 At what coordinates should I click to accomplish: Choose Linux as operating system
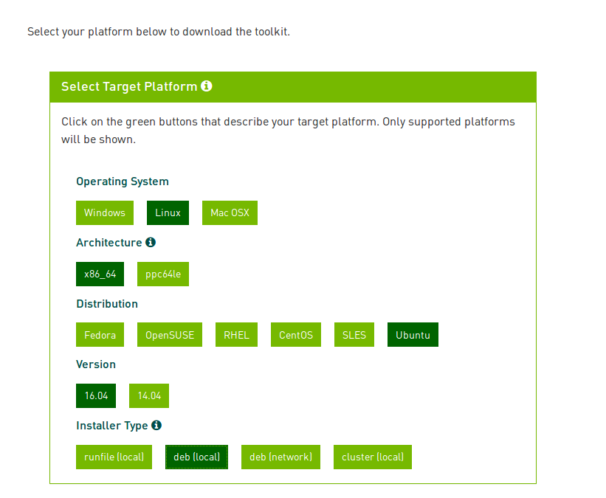[168, 212]
